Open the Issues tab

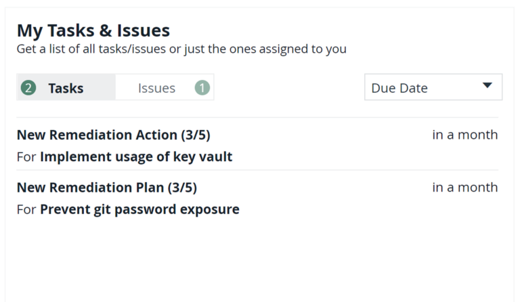click(156, 88)
